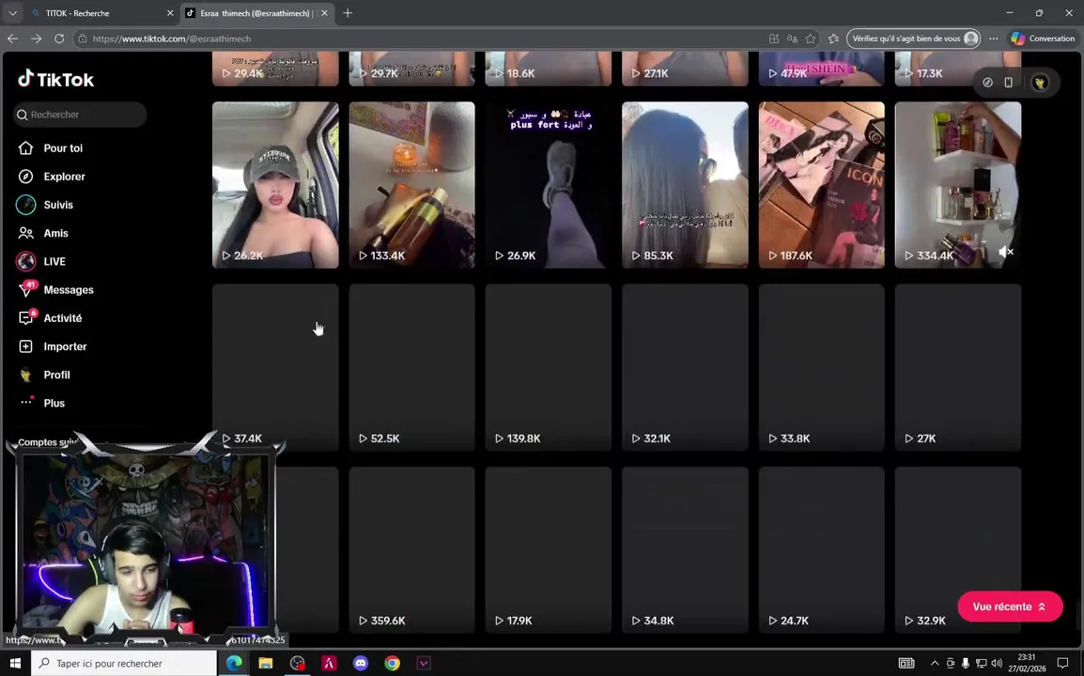The width and height of the screenshot is (1084, 676).
Task: Show hidden system tray icons
Action: pos(935,664)
